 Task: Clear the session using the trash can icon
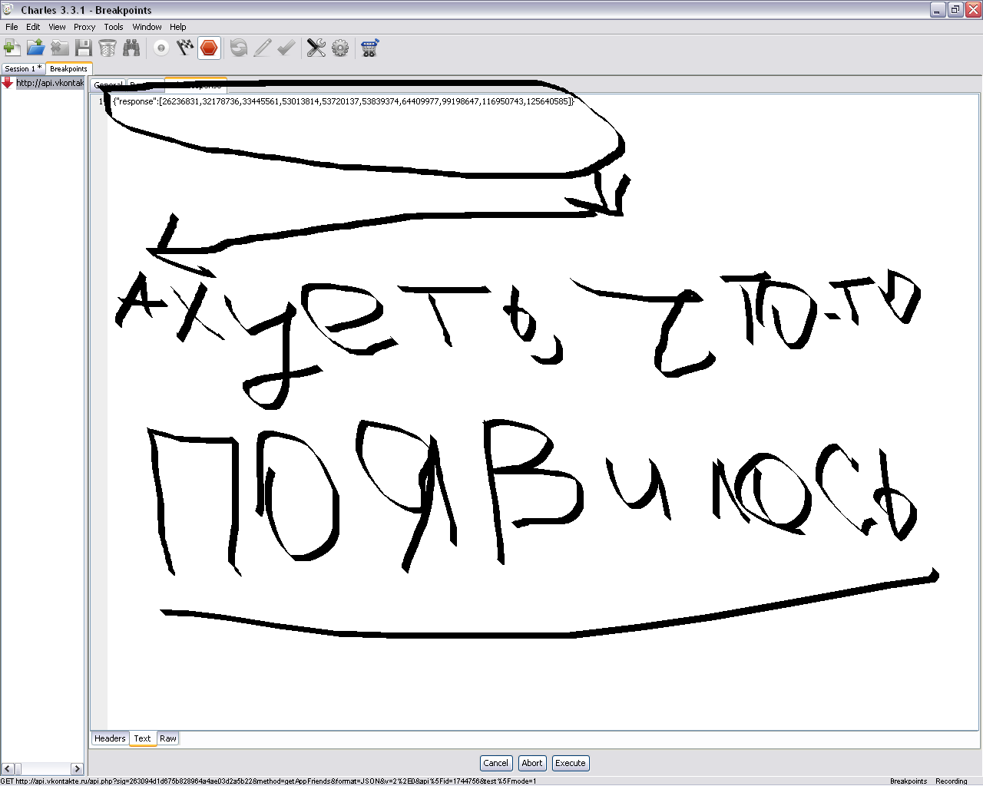click(108, 48)
